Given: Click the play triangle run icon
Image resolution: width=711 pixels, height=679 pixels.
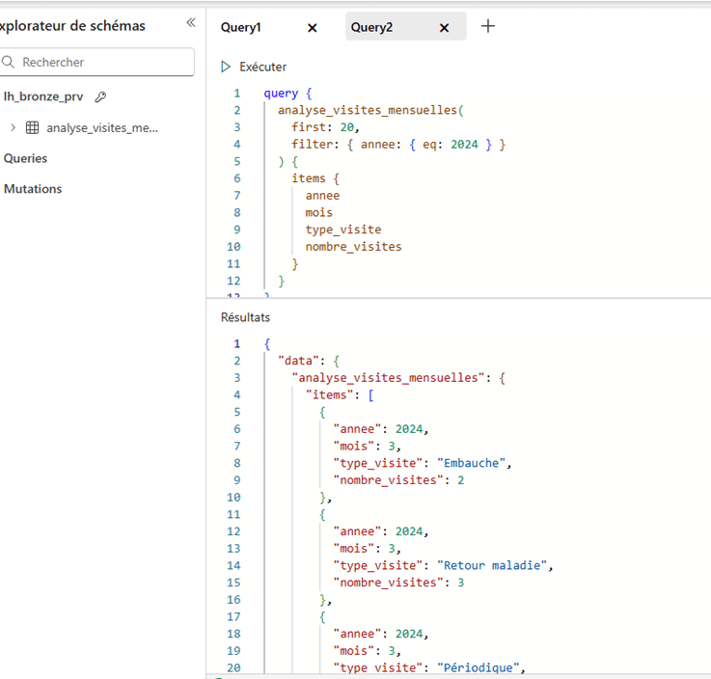Looking at the screenshot, I should 226,67.
